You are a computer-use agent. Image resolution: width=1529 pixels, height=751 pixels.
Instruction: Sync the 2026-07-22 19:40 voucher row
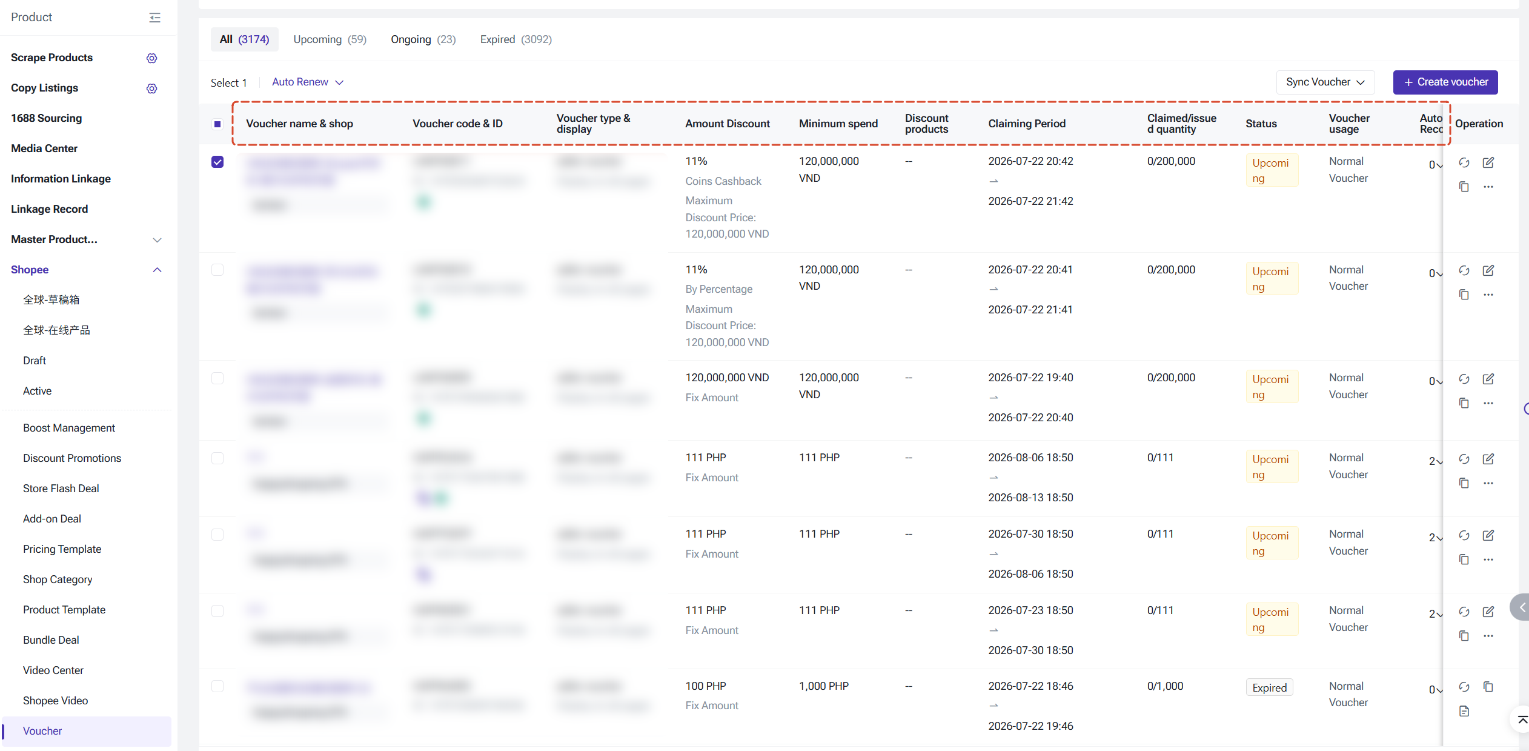click(x=1464, y=379)
